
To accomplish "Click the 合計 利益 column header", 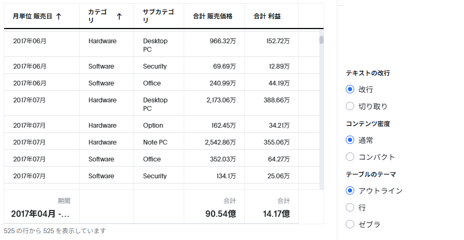I will point(271,16).
